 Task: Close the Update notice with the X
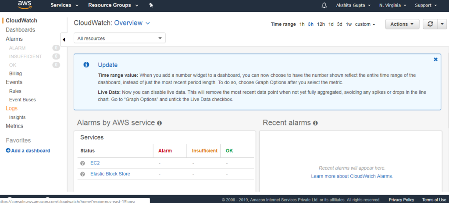coord(435,59)
